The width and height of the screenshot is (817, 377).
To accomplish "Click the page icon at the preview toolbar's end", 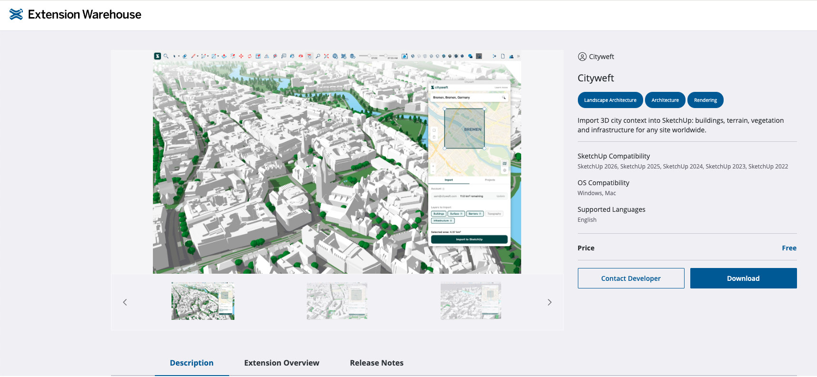I will (503, 56).
